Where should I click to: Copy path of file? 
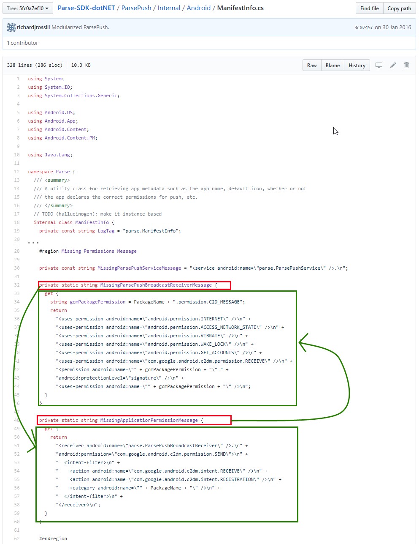tap(399, 8)
